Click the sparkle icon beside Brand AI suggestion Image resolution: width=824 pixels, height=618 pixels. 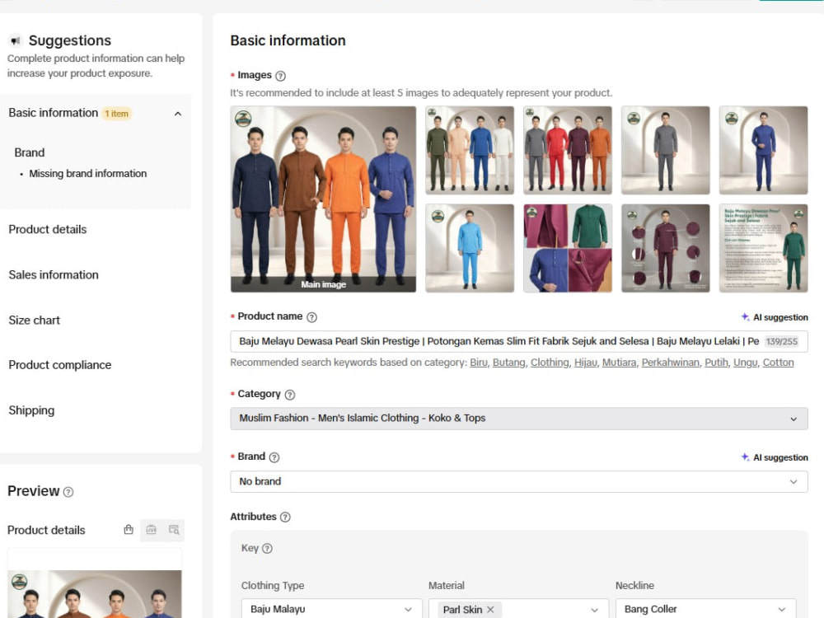745,457
